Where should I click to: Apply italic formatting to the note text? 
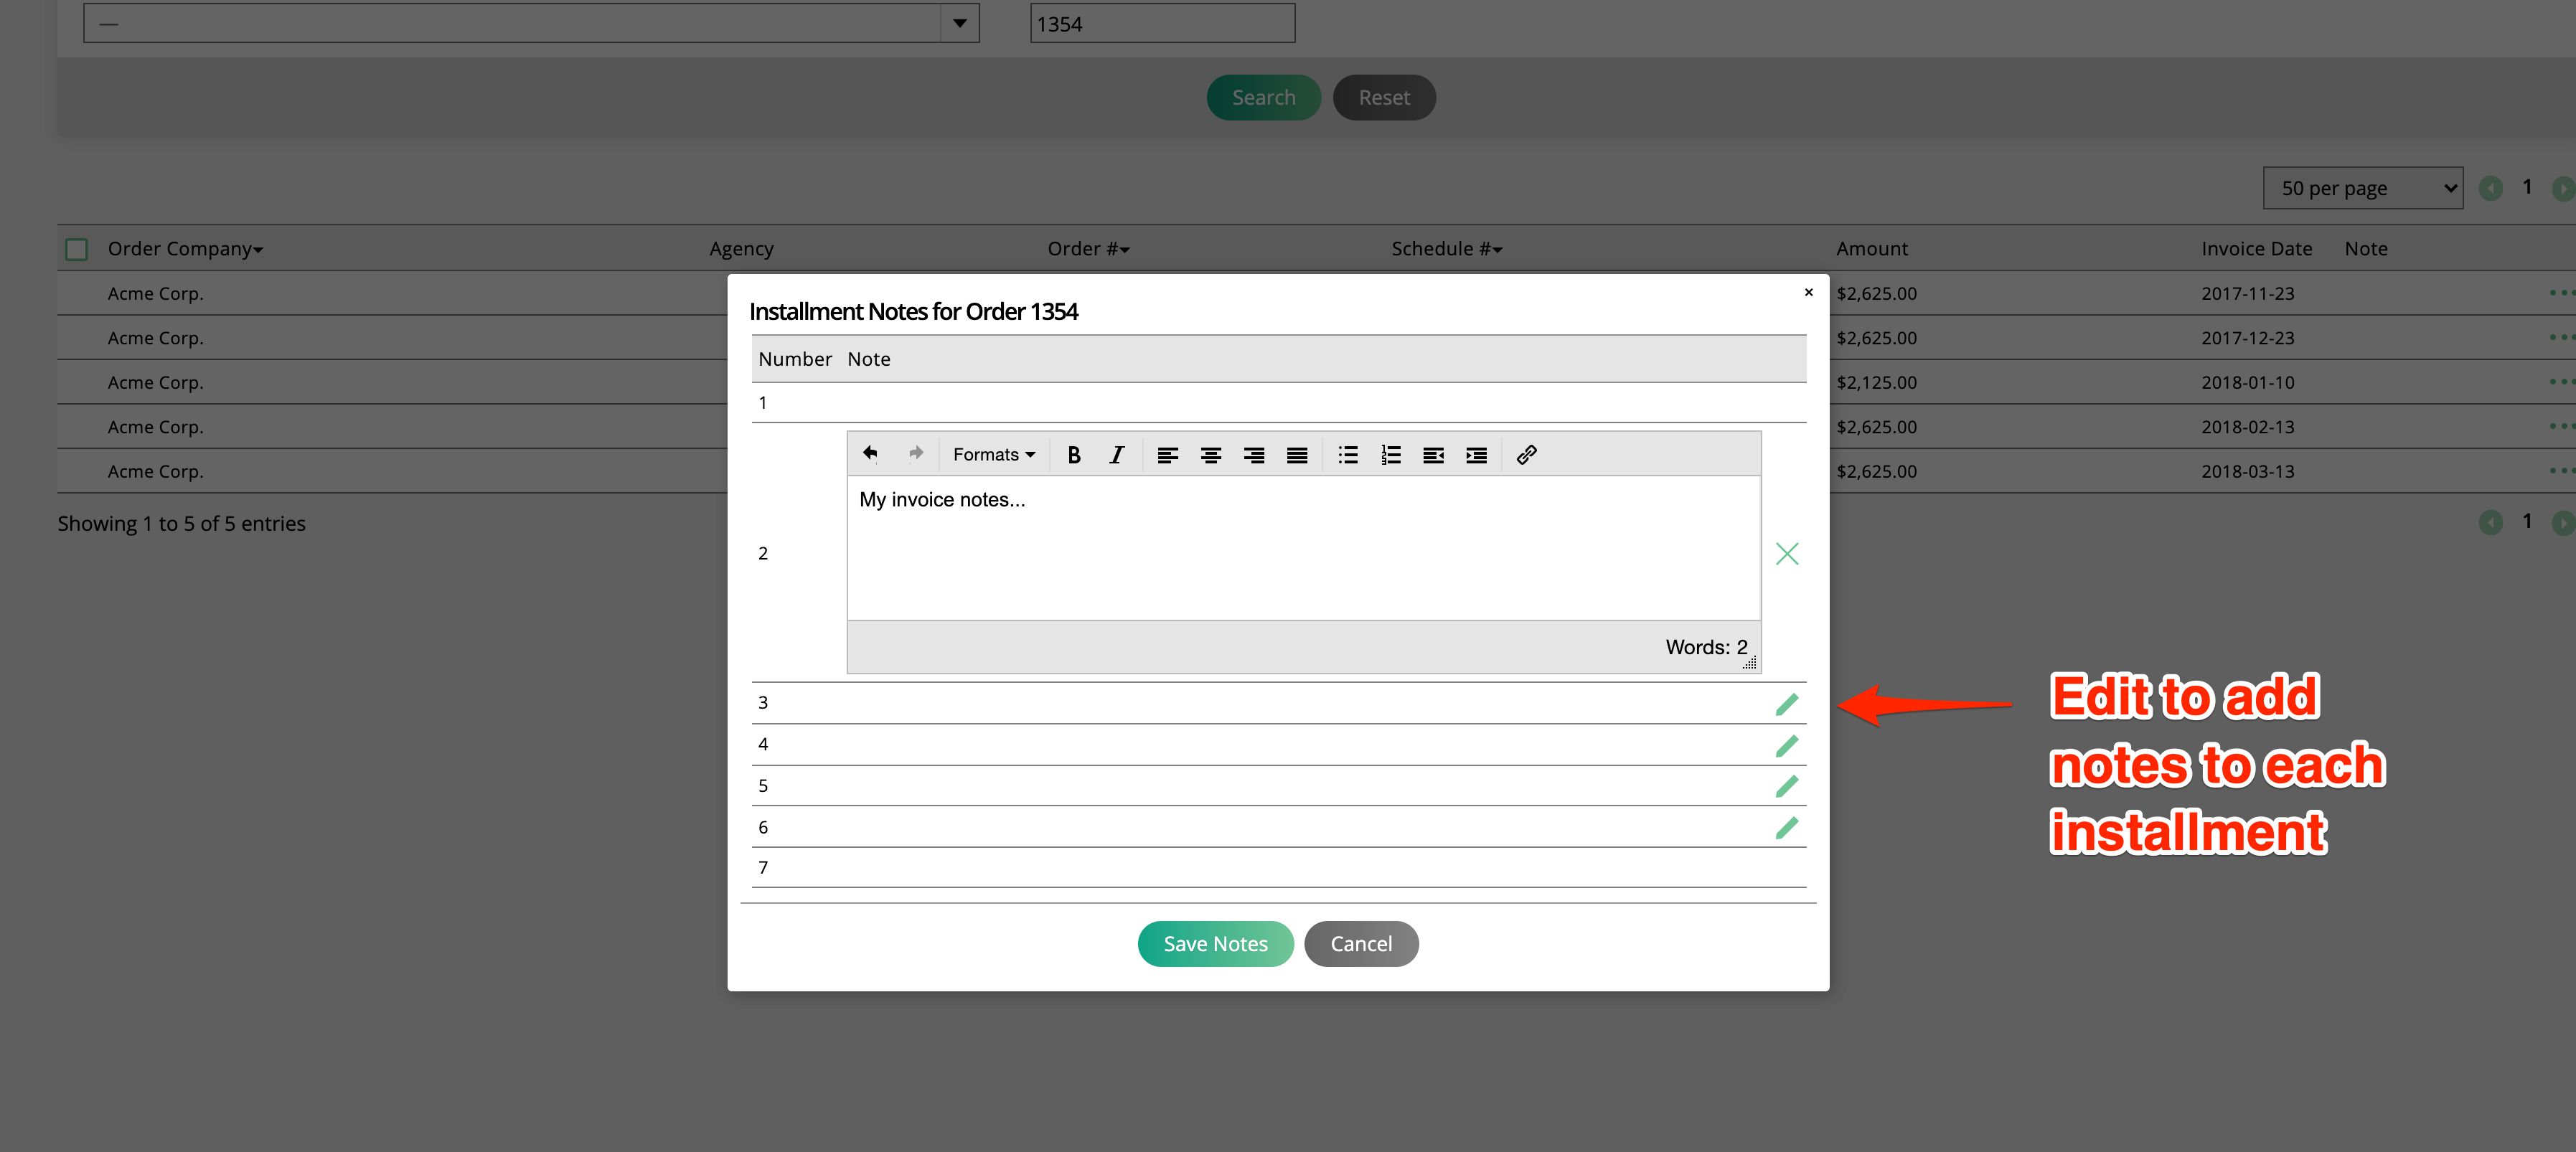click(1117, 454)
